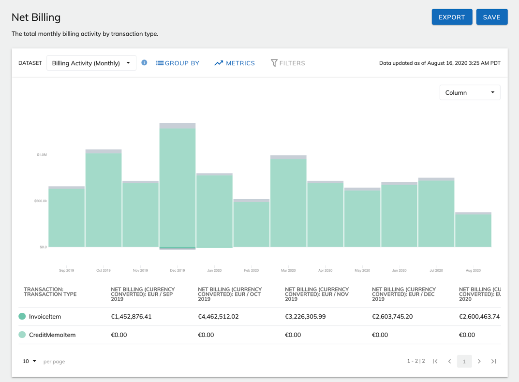Screen dimensions: 519x382
Task: Change chart type from Column dropdown
Action: coord(470,92)
